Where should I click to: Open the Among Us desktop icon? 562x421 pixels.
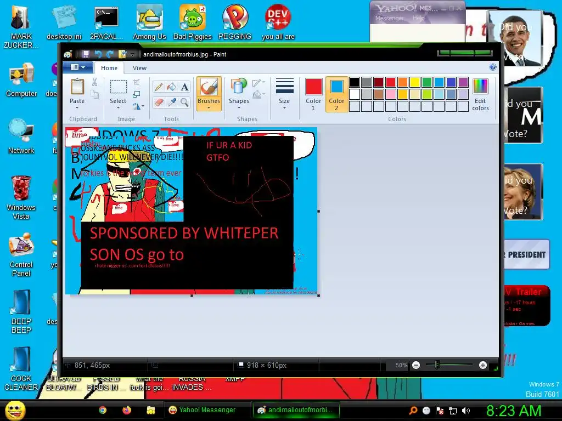(149, 22)
